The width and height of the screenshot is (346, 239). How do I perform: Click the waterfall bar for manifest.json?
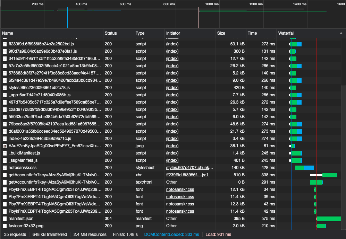point(329,219)
